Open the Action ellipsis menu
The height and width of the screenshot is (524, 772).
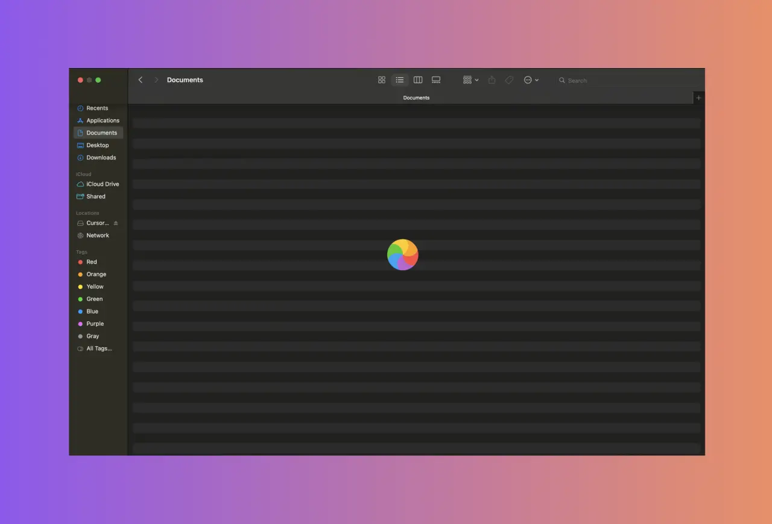[x=531, y=80]
